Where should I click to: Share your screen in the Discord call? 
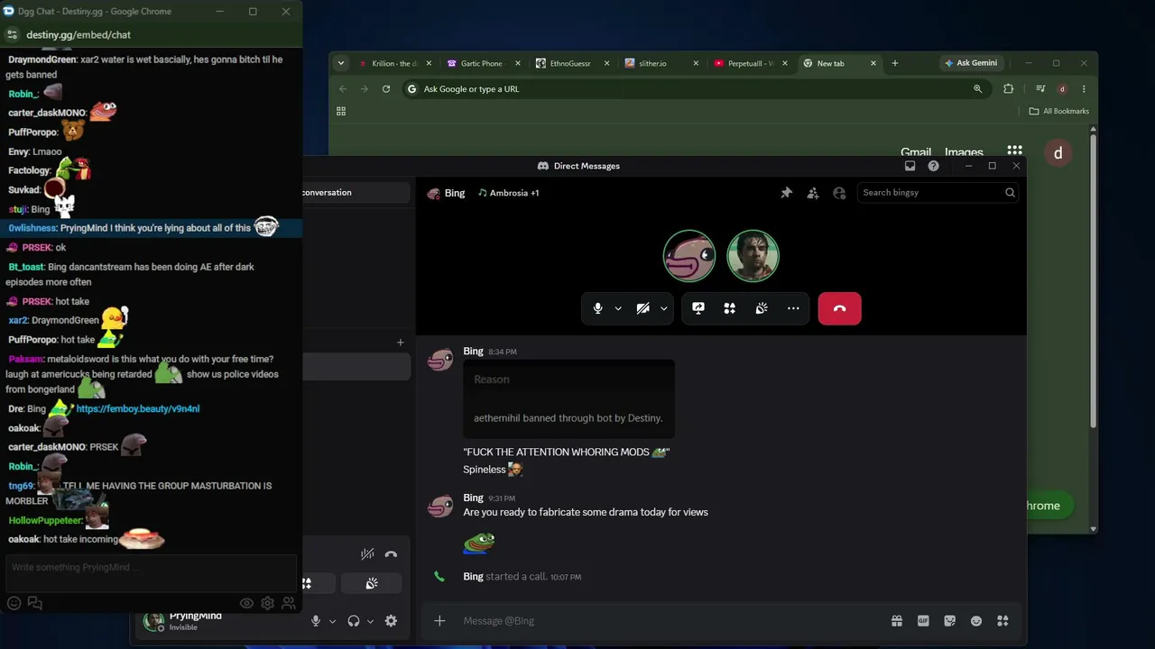[x=698, y=308]
